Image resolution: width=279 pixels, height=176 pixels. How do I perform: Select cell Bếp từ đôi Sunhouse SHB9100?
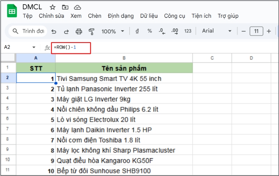[124, 170]
